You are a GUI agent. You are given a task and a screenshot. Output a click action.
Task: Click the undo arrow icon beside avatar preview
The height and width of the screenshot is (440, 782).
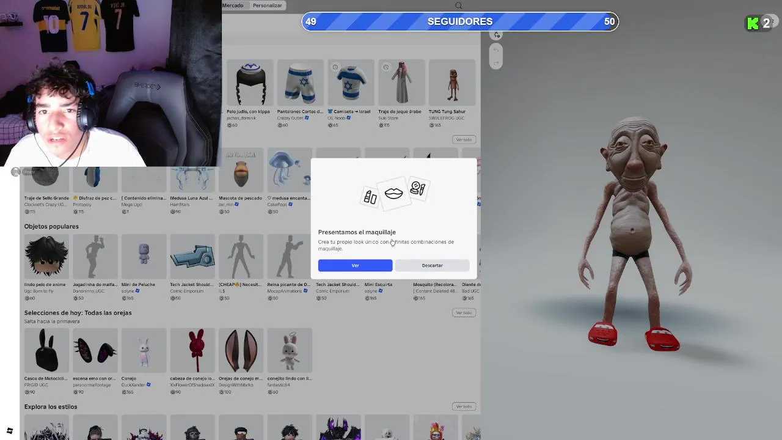click(x=495, y=50)
